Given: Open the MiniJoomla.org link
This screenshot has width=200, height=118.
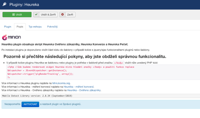Looking at the screenshot, I should click(x=61, y=83).
